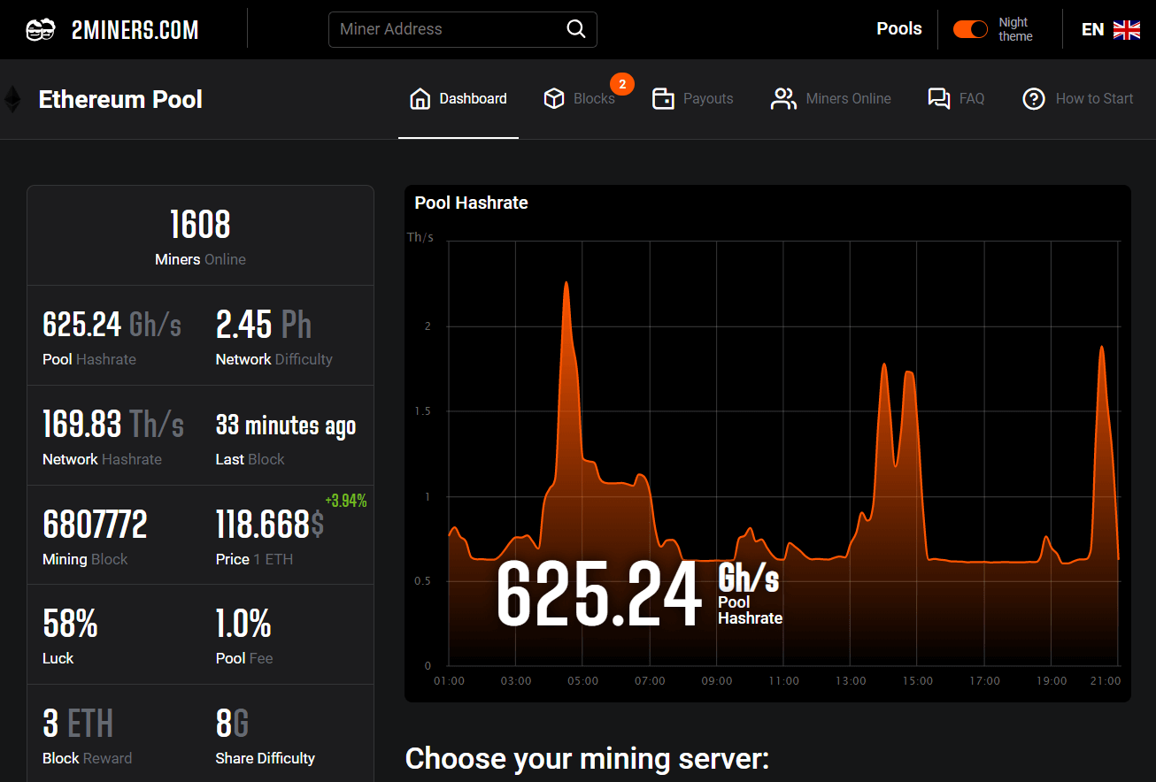The width and height of the screenshot is (1156, 782).
Task: Click the How to Start question icon
Action: tap(1034, 98)
